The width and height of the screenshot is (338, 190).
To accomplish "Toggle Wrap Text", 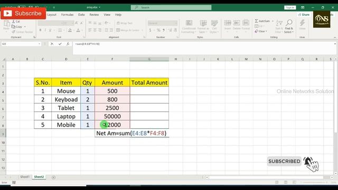I will (125, 23).
